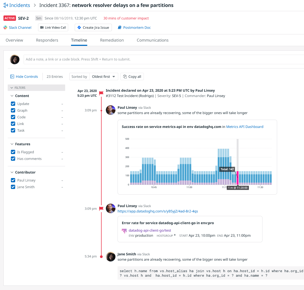This screenshot has height=290, width=304.
Task: Open the Metrics API Dashboard link
Action: pyautogui.click(x=244, y=127)
